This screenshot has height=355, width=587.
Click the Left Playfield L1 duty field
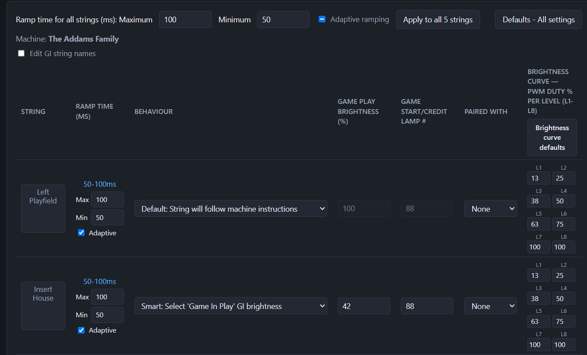[539, 178]
